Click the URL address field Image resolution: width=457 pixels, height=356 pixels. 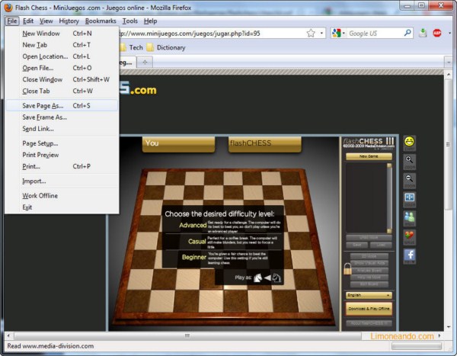(211, 34)
